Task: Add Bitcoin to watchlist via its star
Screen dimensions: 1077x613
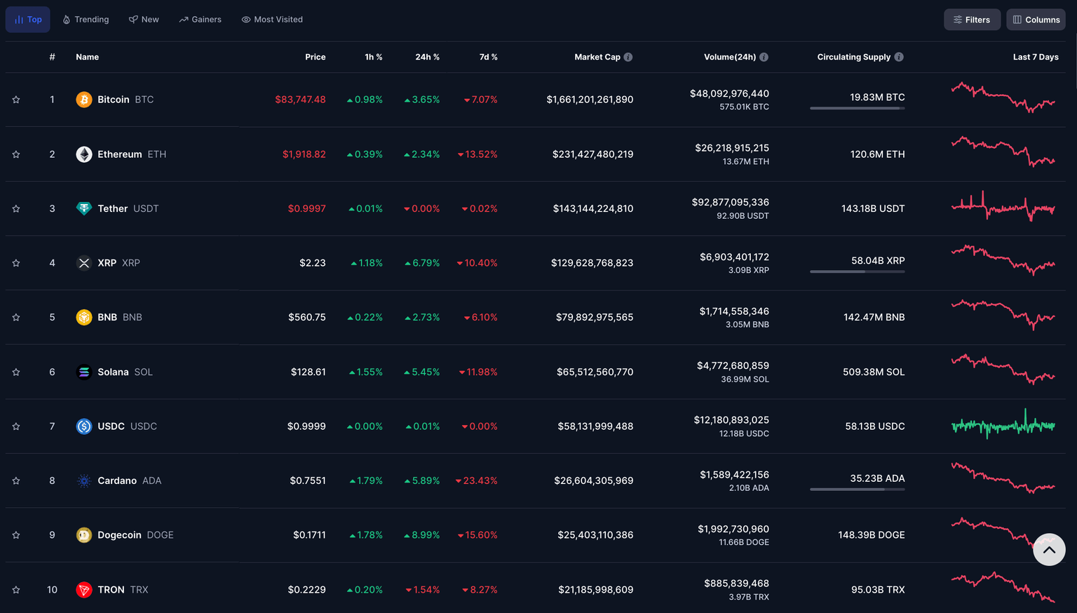Action: tap(15, 99)
